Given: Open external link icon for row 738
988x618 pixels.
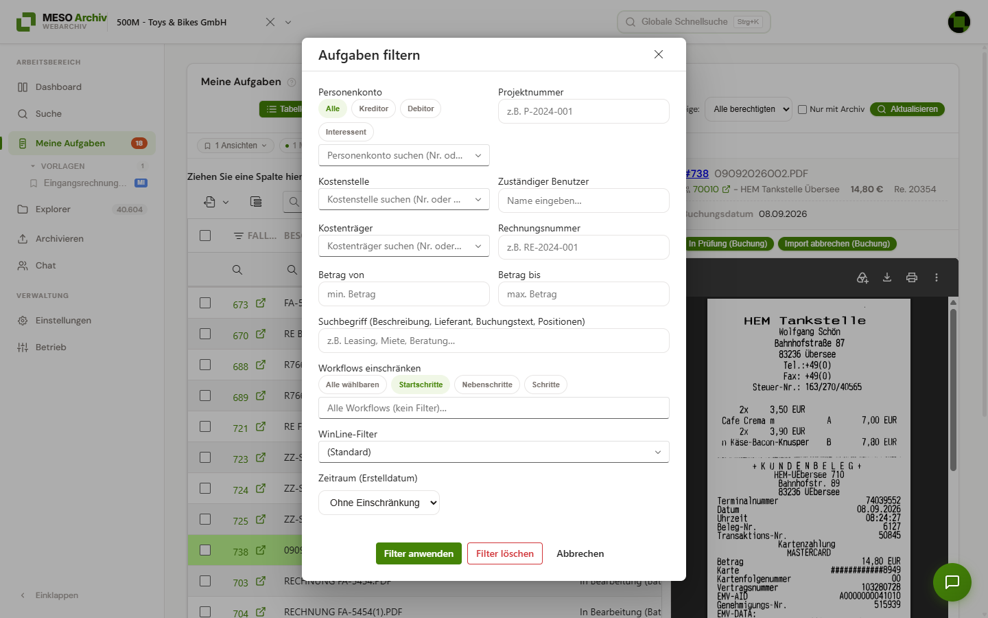Looking at the screenshot, I should point(261,550).
